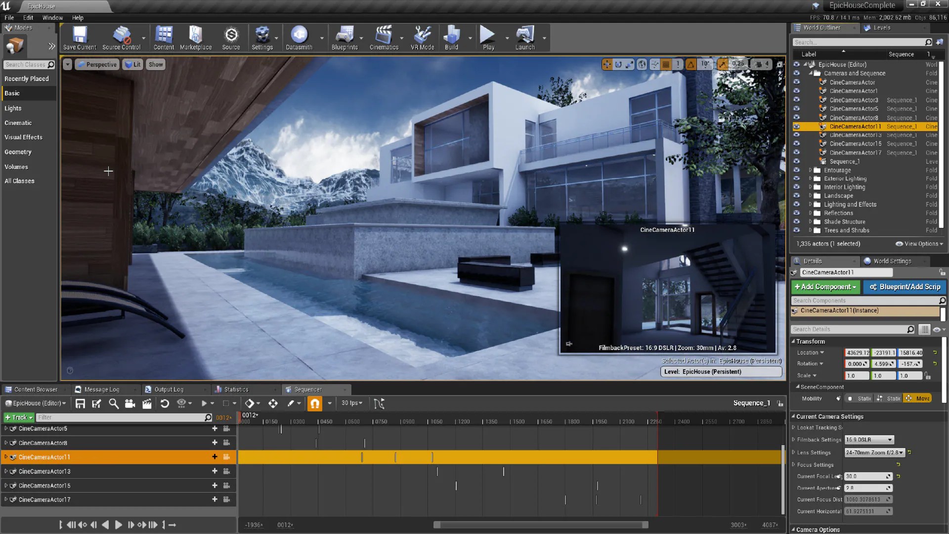This screenshot has width=949, height=534.
Task: Disable the snapping magnet in Sequencer
Action: coord(315,403)
